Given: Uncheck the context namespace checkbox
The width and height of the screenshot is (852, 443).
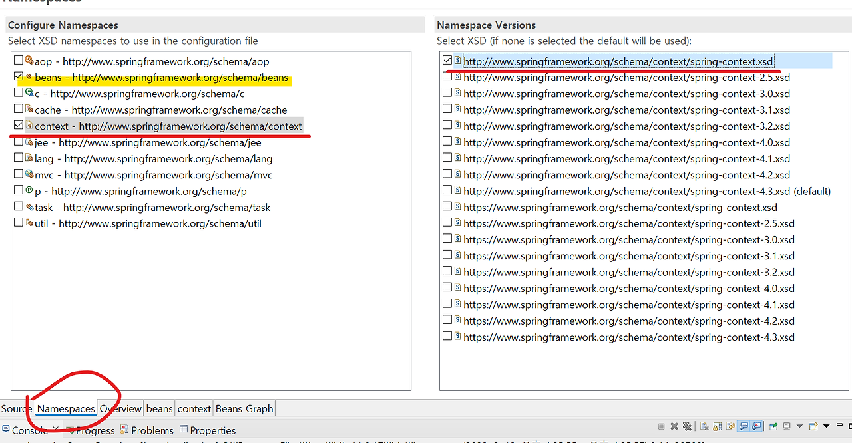Looking at the screenshot, I should pos(19,126).
